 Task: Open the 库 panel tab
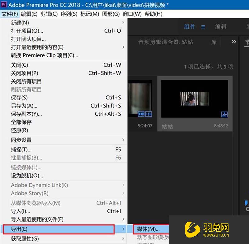tap(214, 42)
